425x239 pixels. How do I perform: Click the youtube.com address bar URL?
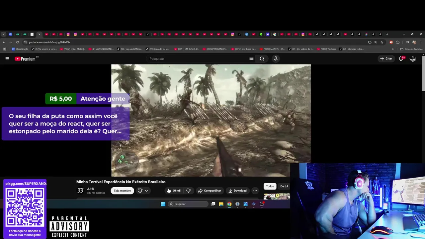(x=49, y=42)
